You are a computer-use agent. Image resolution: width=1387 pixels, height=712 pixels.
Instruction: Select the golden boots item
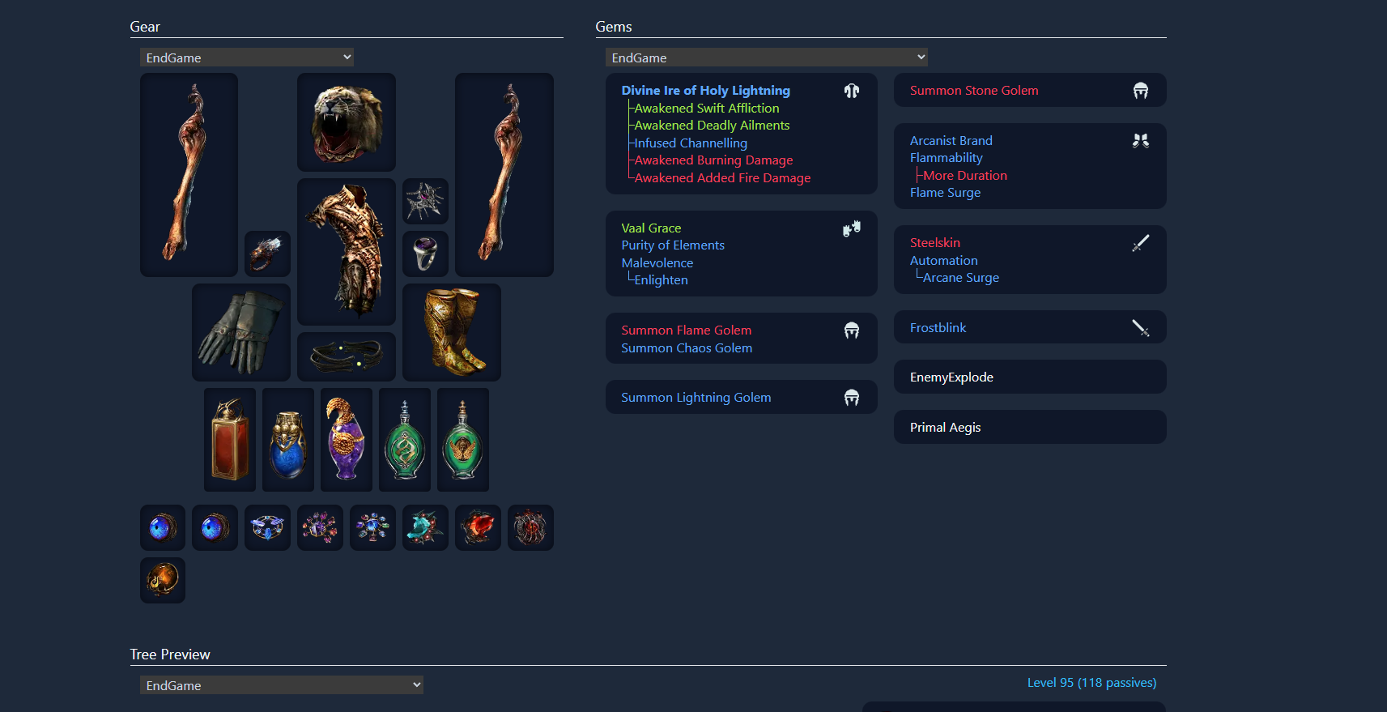452,332
